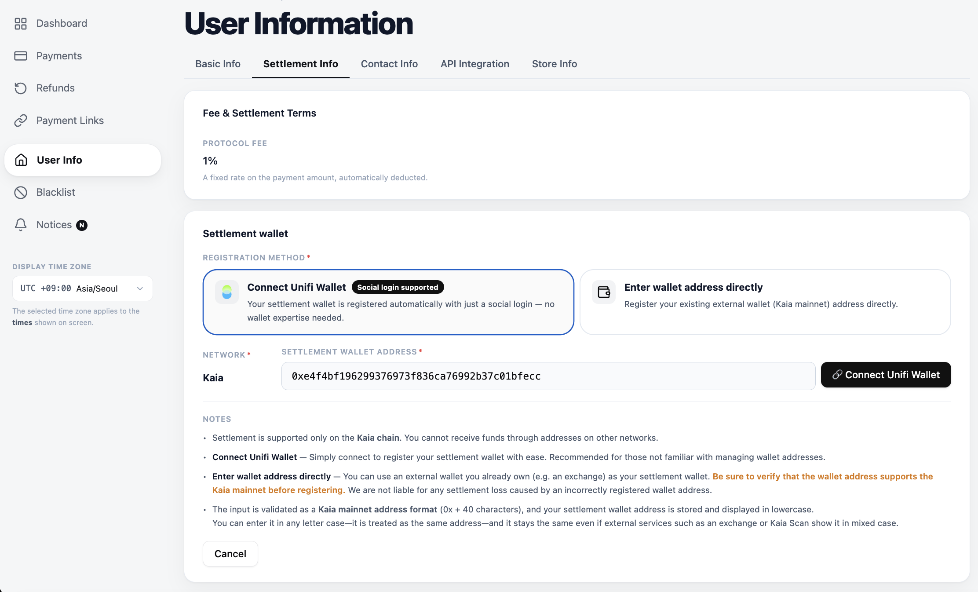Focus the settlement wallet address field
This screenshot has height=592, width=978.
point(548,376)
